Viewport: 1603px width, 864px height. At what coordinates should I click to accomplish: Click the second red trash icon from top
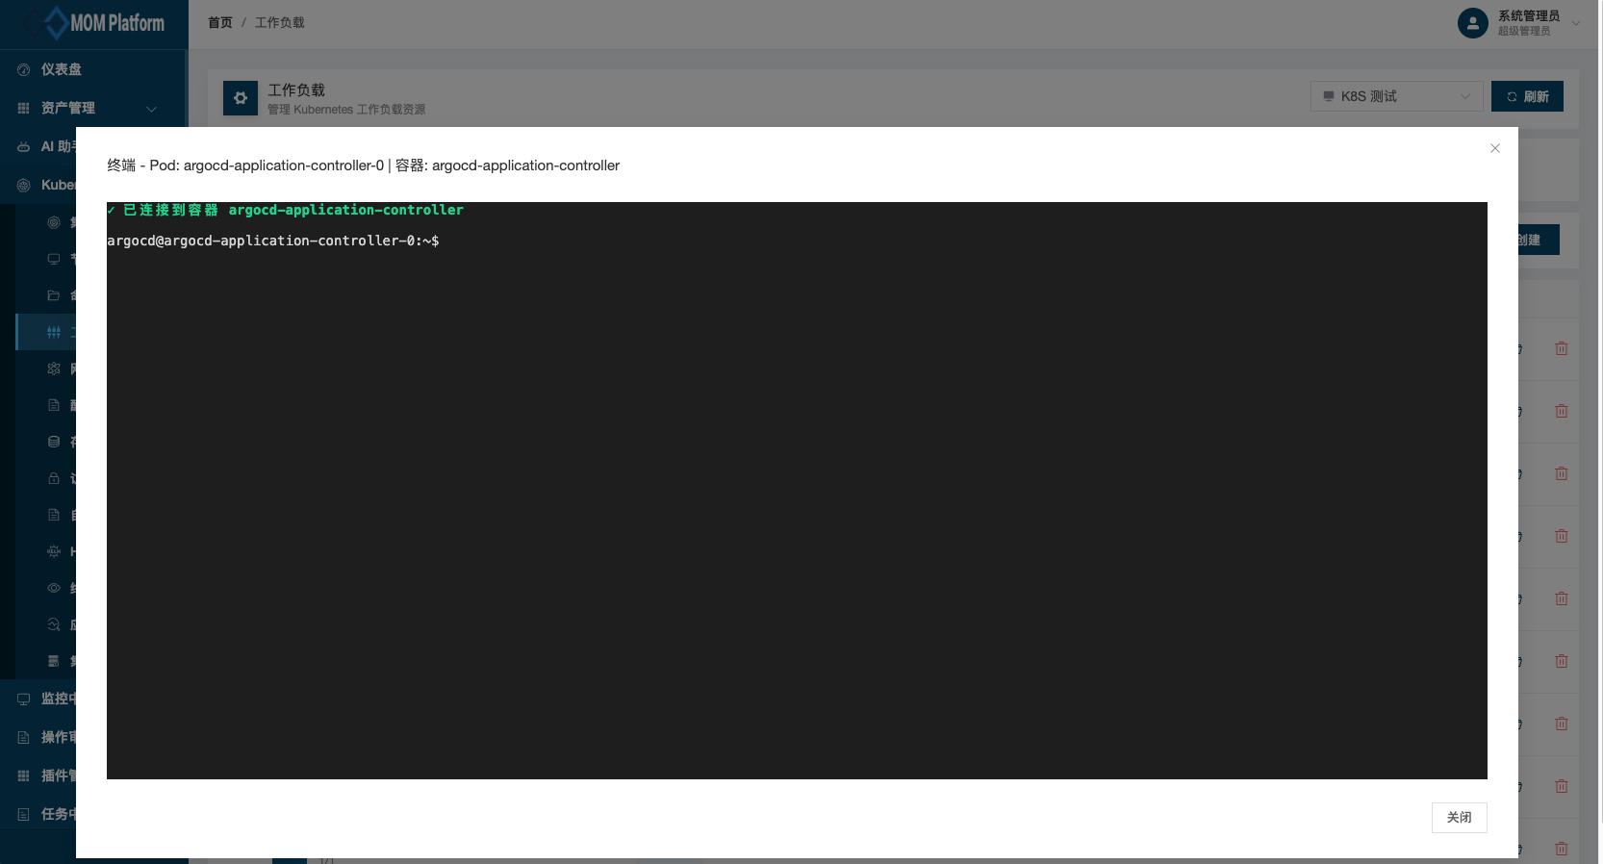(1562, 411)
